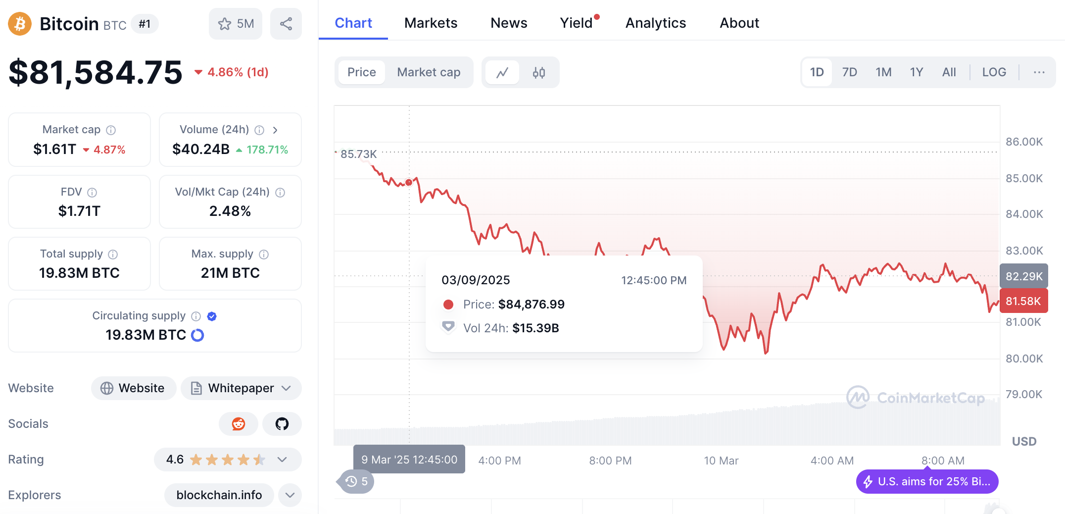Click the $40.24B volume value

201,149
